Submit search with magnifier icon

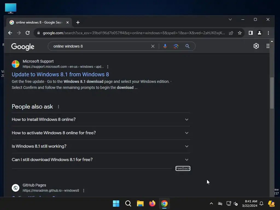pyautogui.click(x=187, y=46)
